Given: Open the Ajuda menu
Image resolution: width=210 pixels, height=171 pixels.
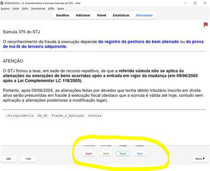Looking at the screenshot, I should tap(61, 8).
